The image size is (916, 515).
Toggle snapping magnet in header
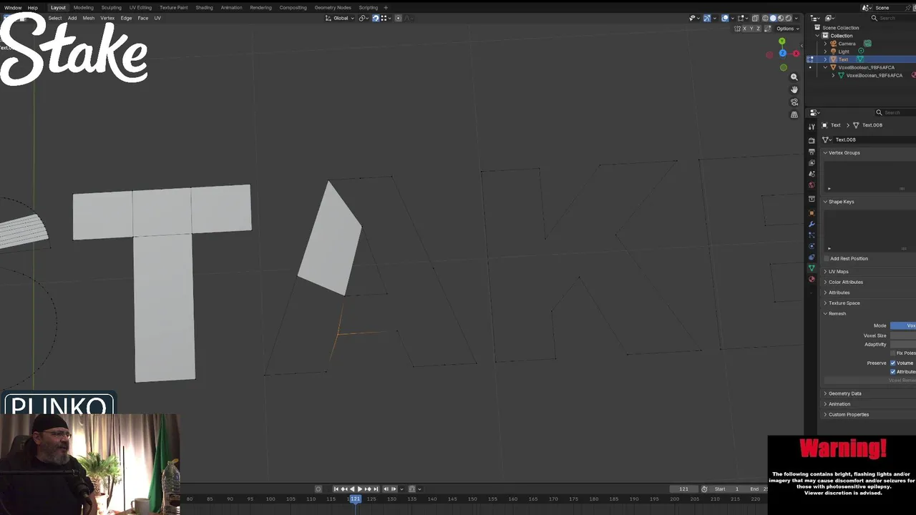point(376,18)
